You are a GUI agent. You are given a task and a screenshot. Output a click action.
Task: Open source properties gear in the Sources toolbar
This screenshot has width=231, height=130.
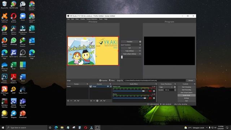[x=97, y=101]
